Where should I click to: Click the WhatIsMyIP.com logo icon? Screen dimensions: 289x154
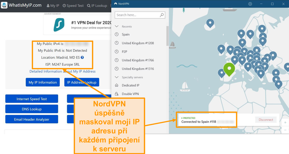[x=4, y=5]
